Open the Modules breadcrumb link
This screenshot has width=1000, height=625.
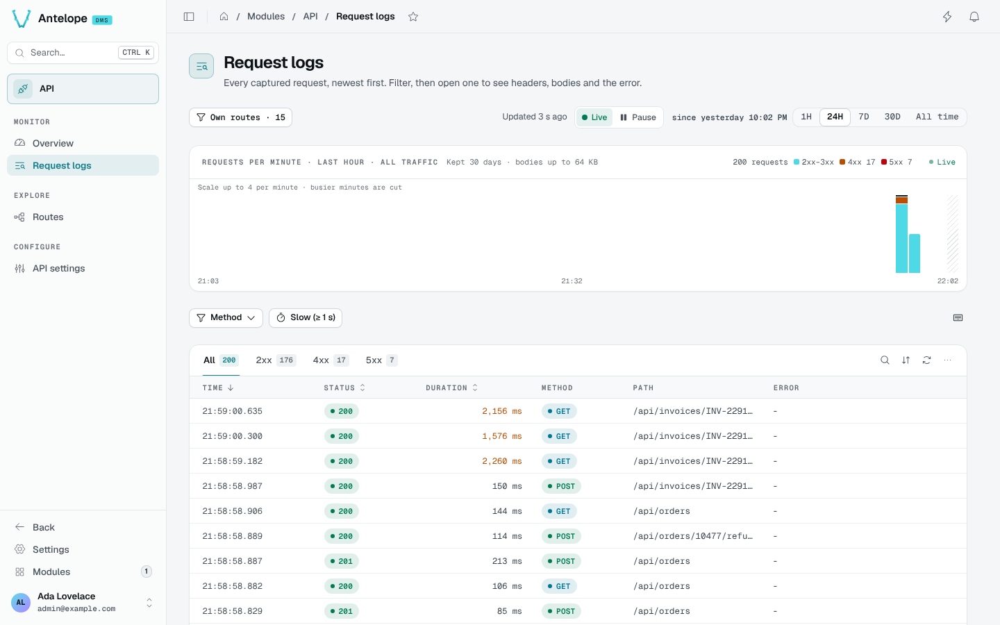pyautogui.click(x=266, y=17)
